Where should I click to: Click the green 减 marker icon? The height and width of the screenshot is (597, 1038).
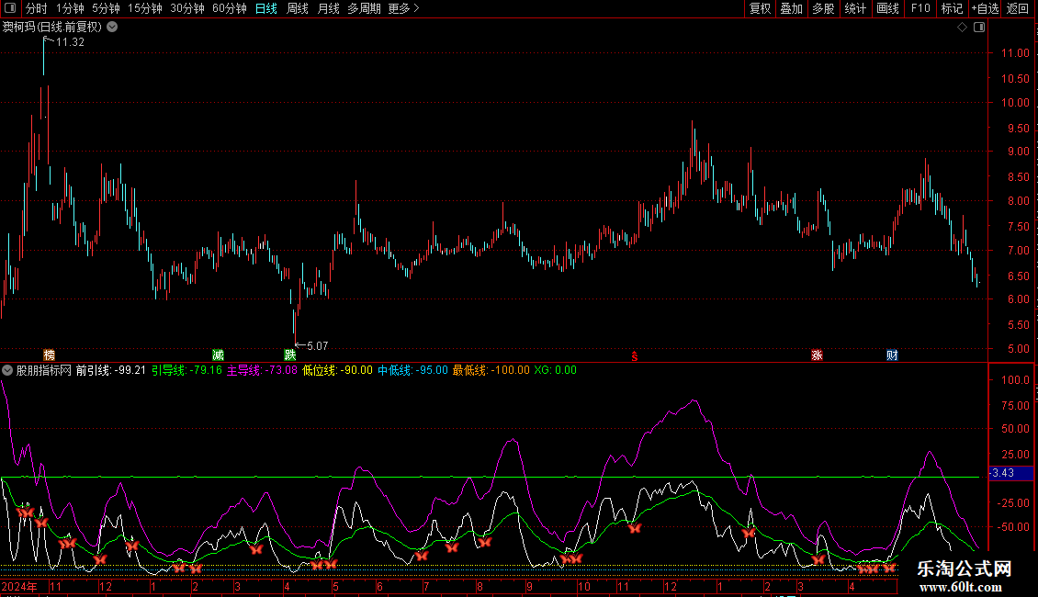(x=218, y=355)
